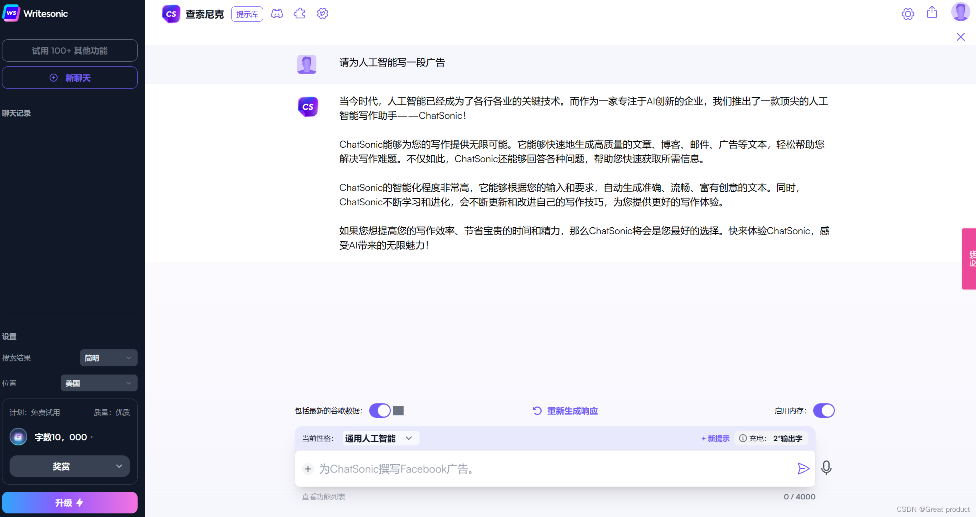Click the share/export icon
The width and height of the screenshot is (976, 517).
932,13
